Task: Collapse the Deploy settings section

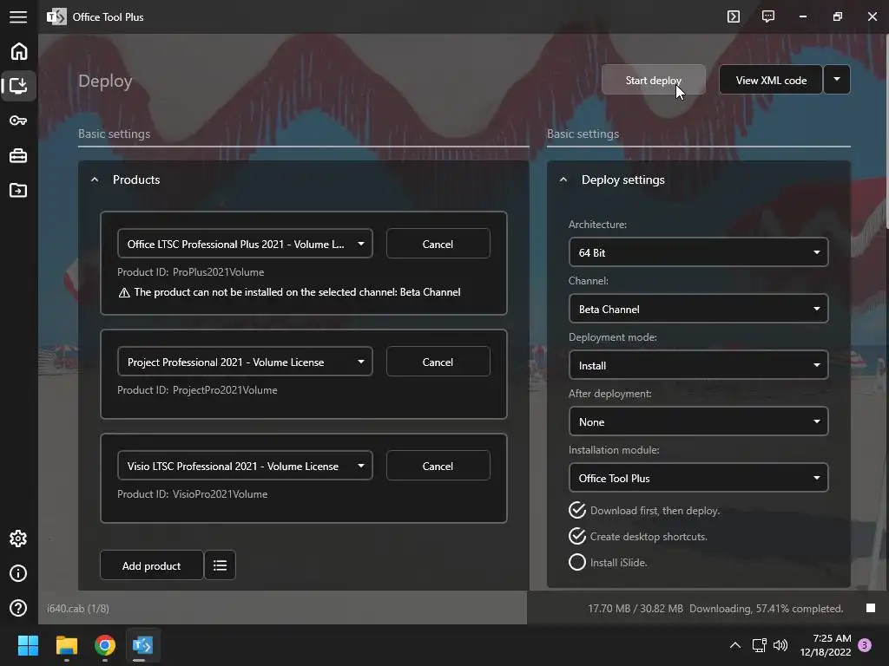Action: (563, 180)
